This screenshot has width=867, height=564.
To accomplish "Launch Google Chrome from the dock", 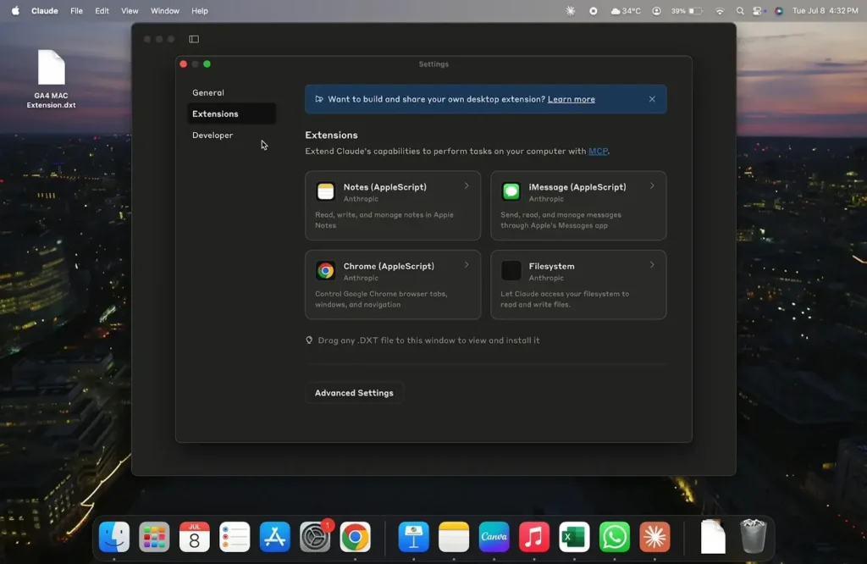I will [x=355, y=536].
